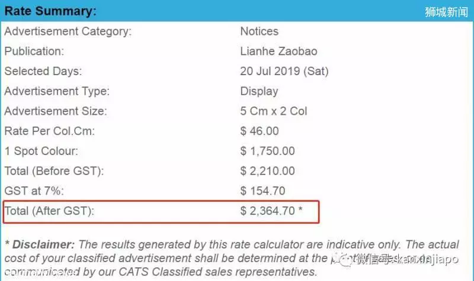Click the Publication label
This screenshot has height=281, width=474.
tap(34, 51)
